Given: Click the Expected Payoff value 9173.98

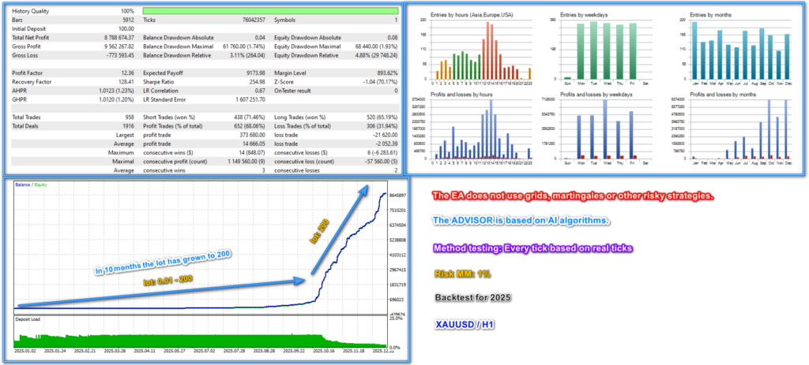Looking at the screenshot, I should [256, 73].
